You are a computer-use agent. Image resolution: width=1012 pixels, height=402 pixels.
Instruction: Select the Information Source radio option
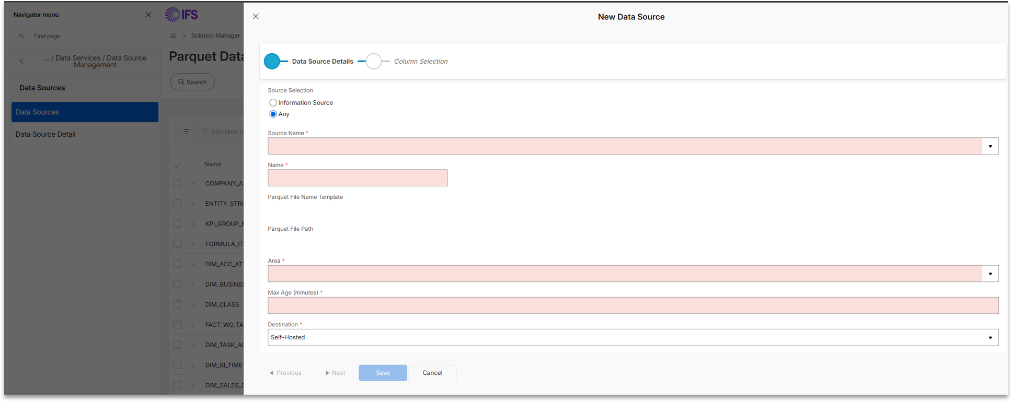pos(273,103)
